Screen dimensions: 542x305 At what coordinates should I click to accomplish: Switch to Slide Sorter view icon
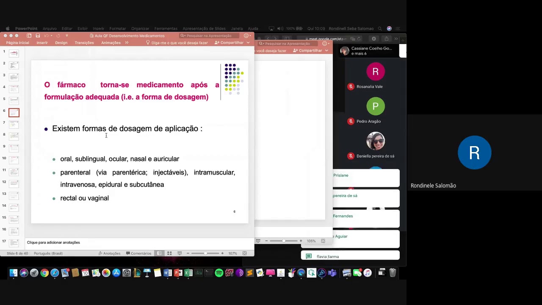tap(169, 253)
